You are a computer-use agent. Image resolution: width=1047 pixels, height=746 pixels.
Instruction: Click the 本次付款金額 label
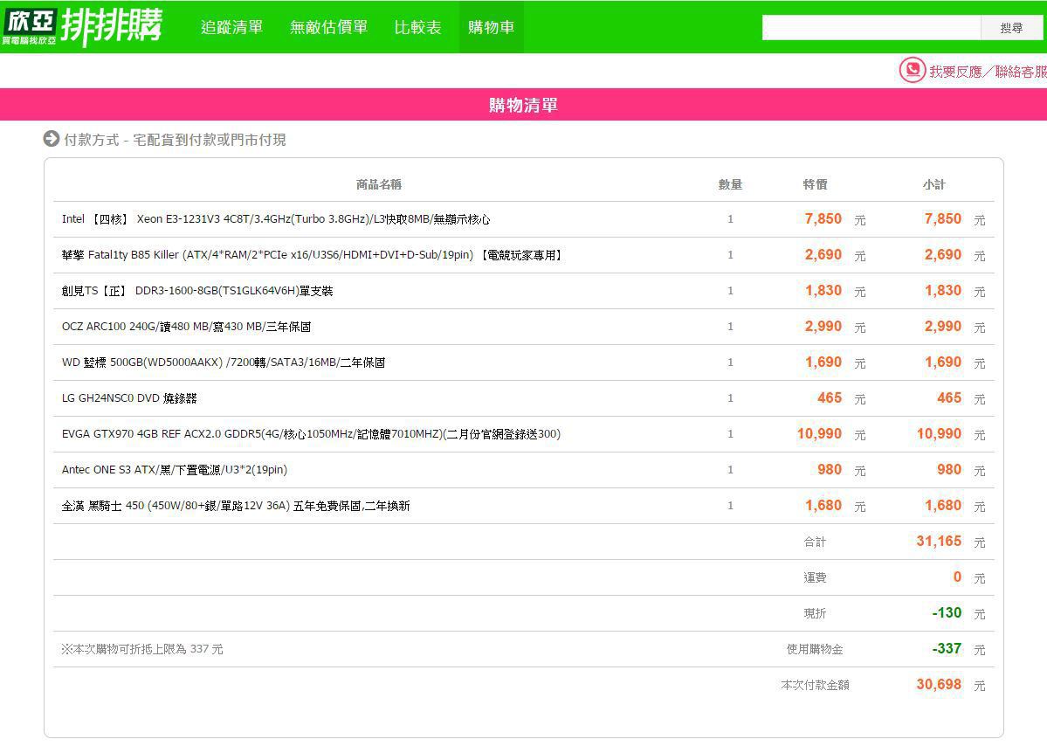815,685
